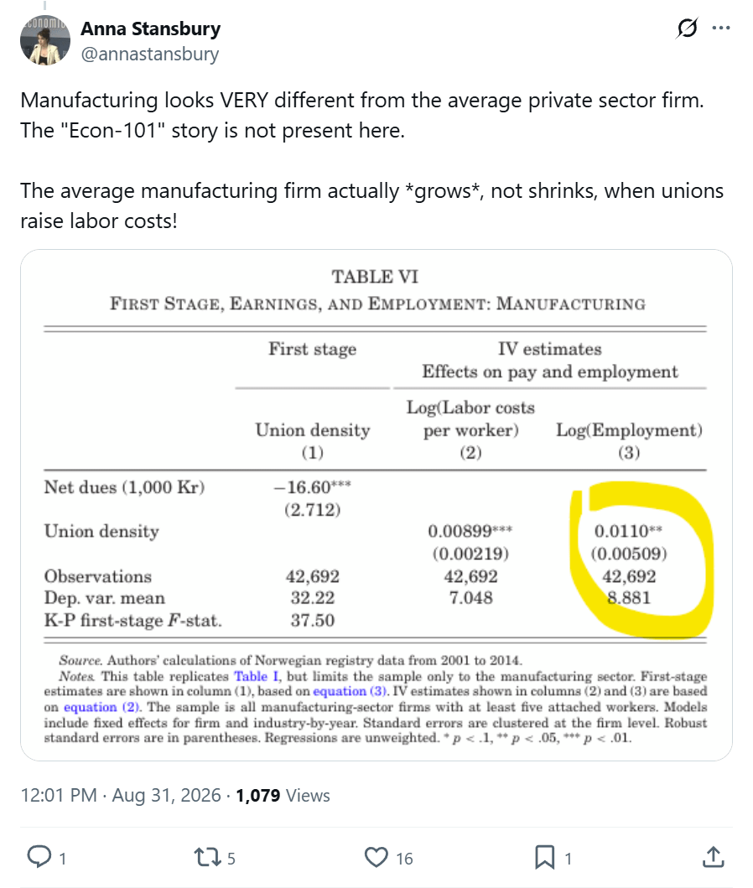Open the three-dot more options menu
The image size is (753, 888).
tap(721, 27)
